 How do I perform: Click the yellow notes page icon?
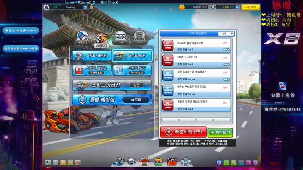[x=70, y=162]
